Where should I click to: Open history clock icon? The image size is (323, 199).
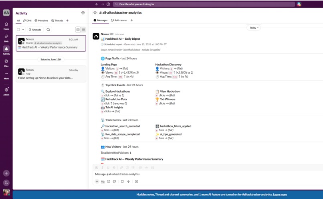pos(108,4)
